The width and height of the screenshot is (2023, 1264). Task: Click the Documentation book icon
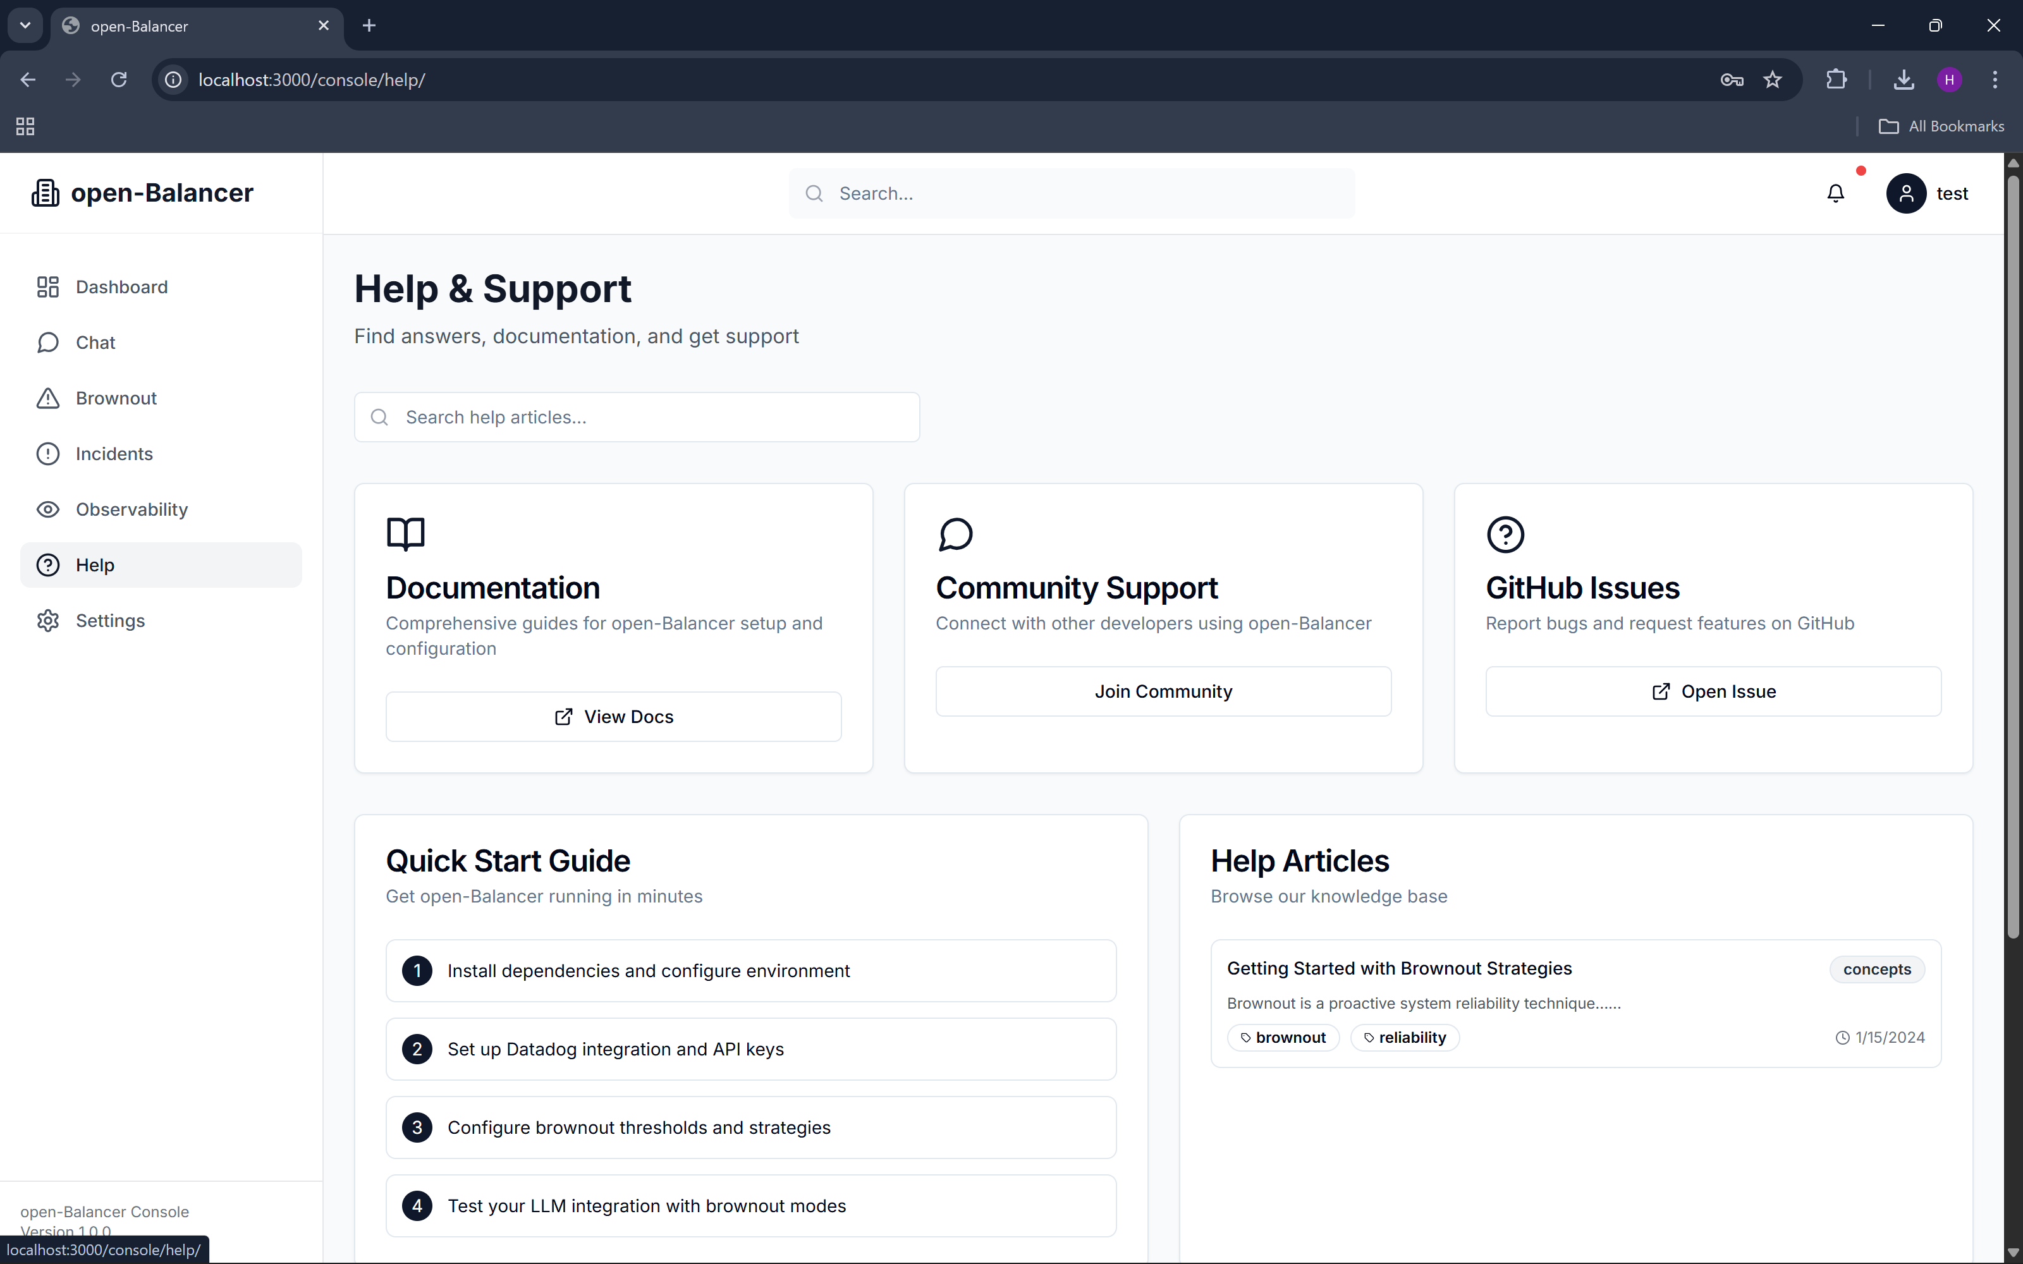(405, 533)
